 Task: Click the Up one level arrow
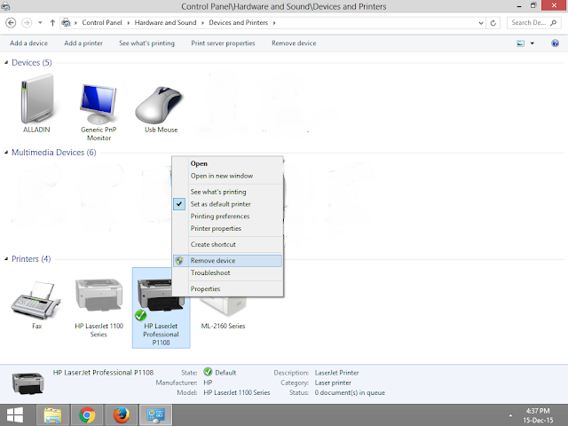pos(52,23)
